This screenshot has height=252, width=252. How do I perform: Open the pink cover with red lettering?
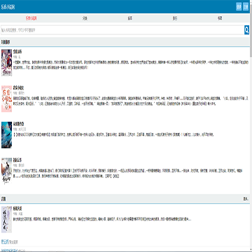click(6, 99)
